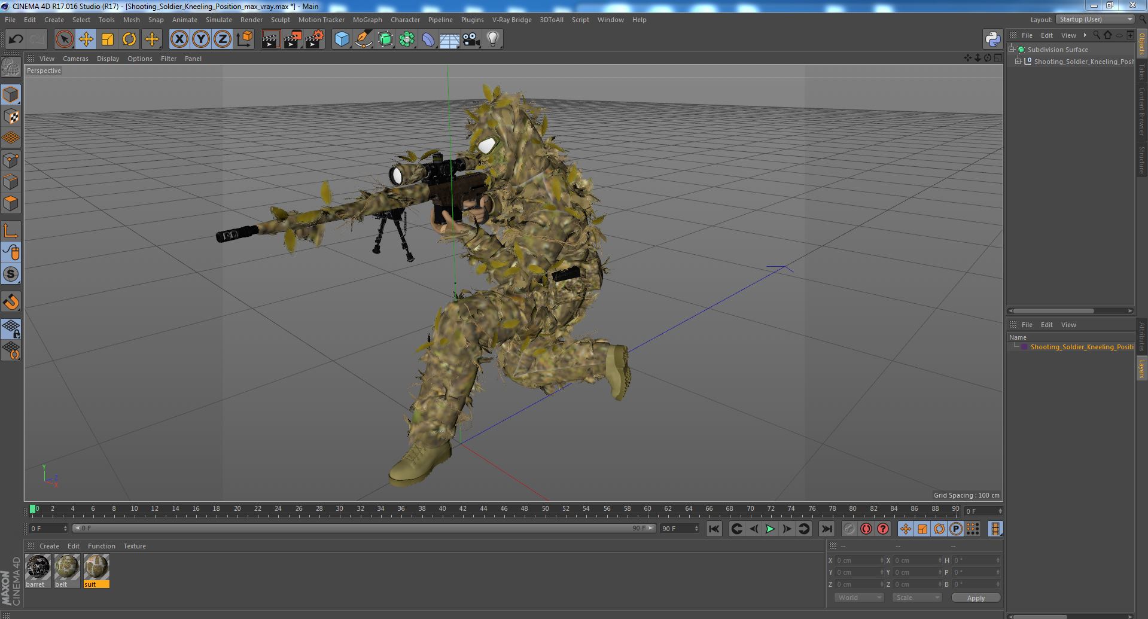The image size is (1148, 619).
Task: Click frame 42 on the timeline ruler
Action: pyautogui.click(x=462, y=509)
